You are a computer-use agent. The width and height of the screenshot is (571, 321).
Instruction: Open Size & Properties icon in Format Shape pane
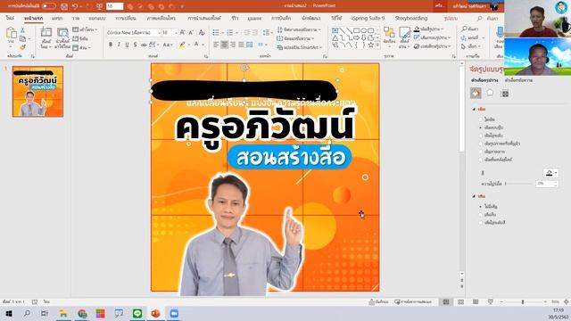point(505,94)
